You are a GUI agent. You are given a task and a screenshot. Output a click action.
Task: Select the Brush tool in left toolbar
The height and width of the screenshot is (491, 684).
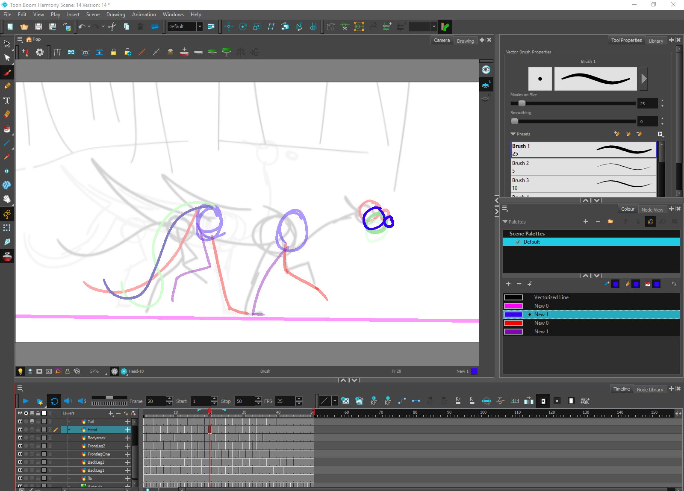[x=7, y=72]
